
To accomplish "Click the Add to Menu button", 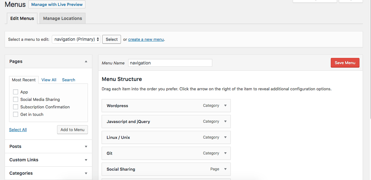I will 72,130.
